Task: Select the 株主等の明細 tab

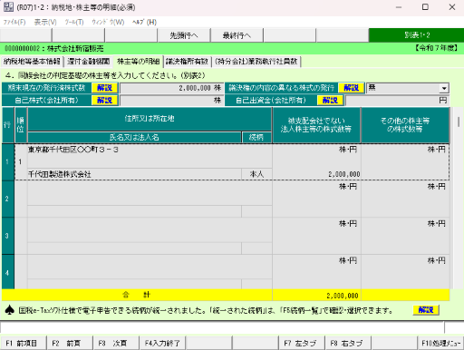Action: click(x=138, y=62)
